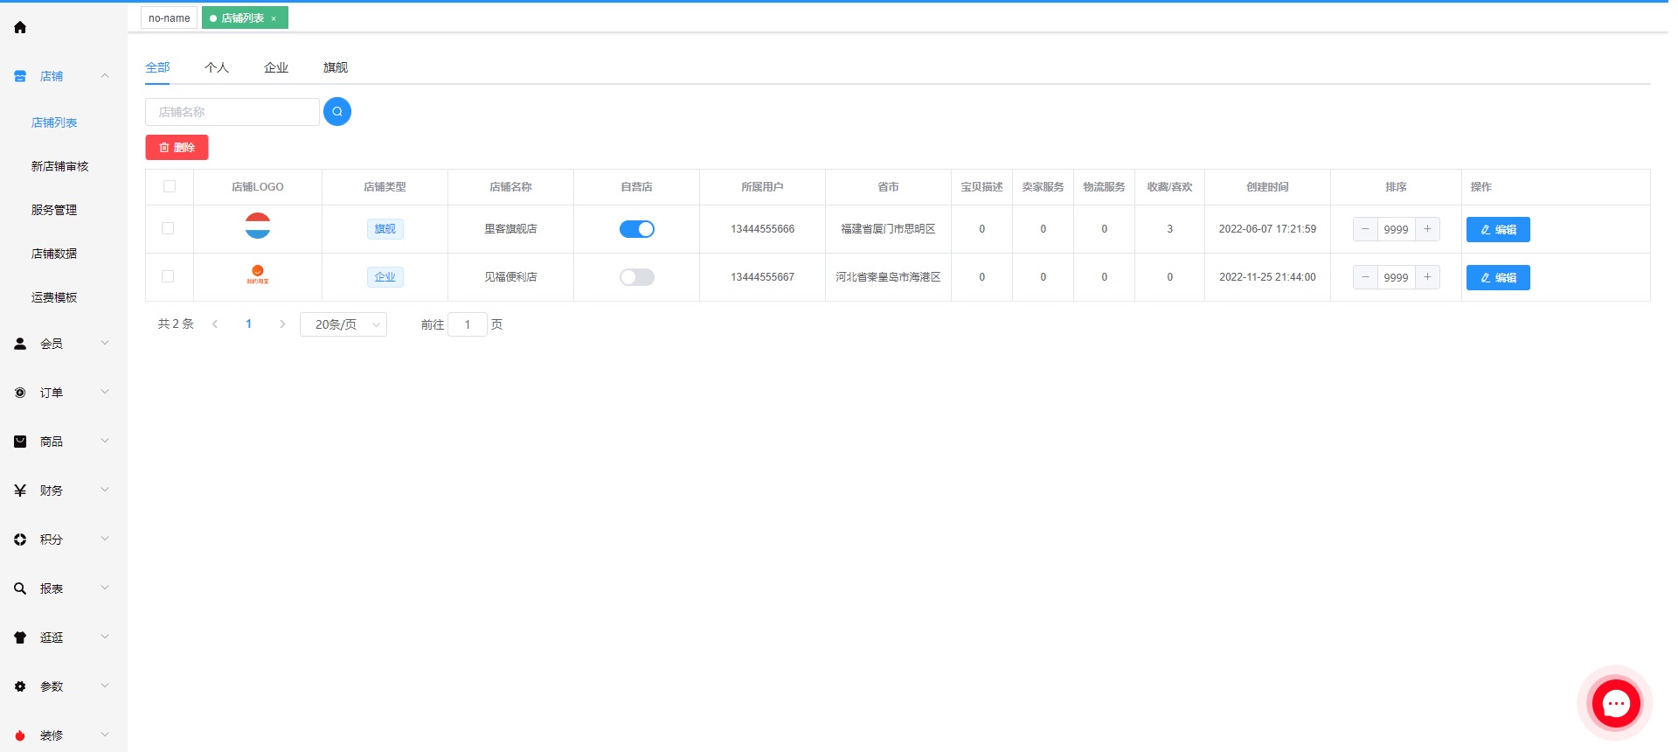The image size is (1678, 752).
Task: Click the 创建时间 column header
Action: [x=1267, y=187]
